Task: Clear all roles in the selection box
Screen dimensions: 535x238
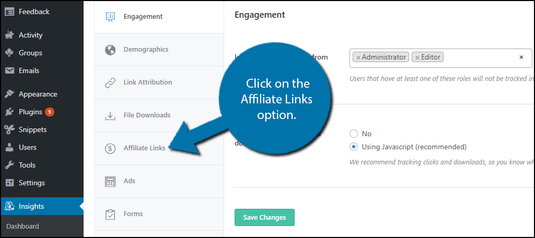Action: [x=521, y=57]
